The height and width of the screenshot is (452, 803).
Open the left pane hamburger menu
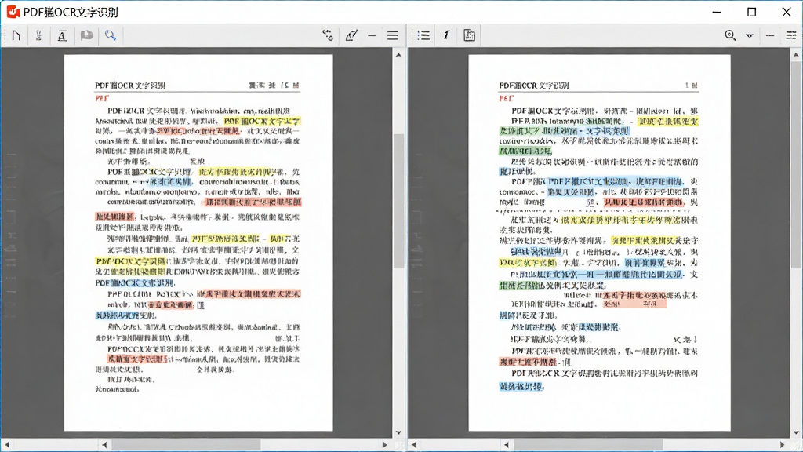[x=393, y=35]
